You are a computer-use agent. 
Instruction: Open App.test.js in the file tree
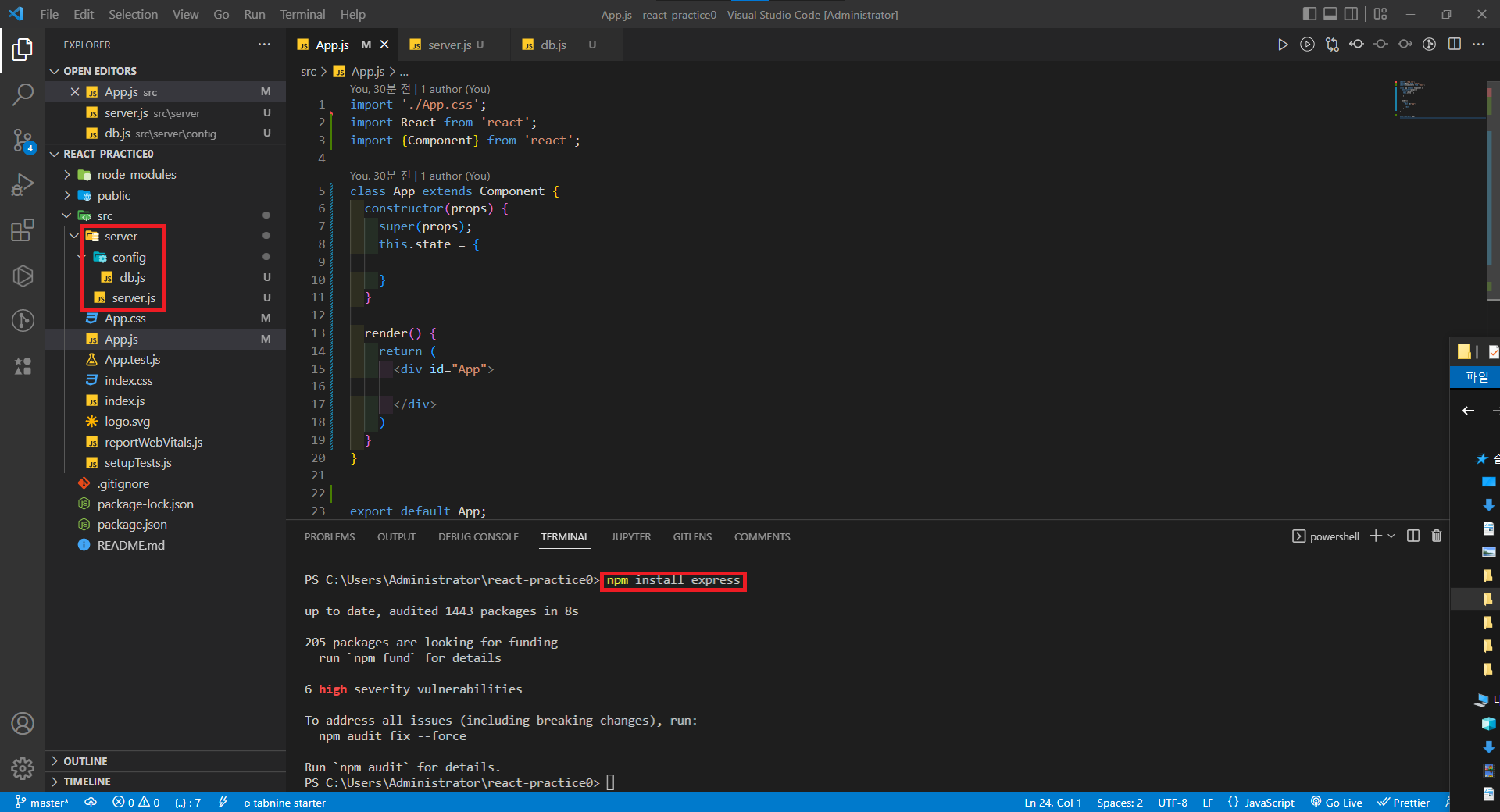(x=132, y=360)
